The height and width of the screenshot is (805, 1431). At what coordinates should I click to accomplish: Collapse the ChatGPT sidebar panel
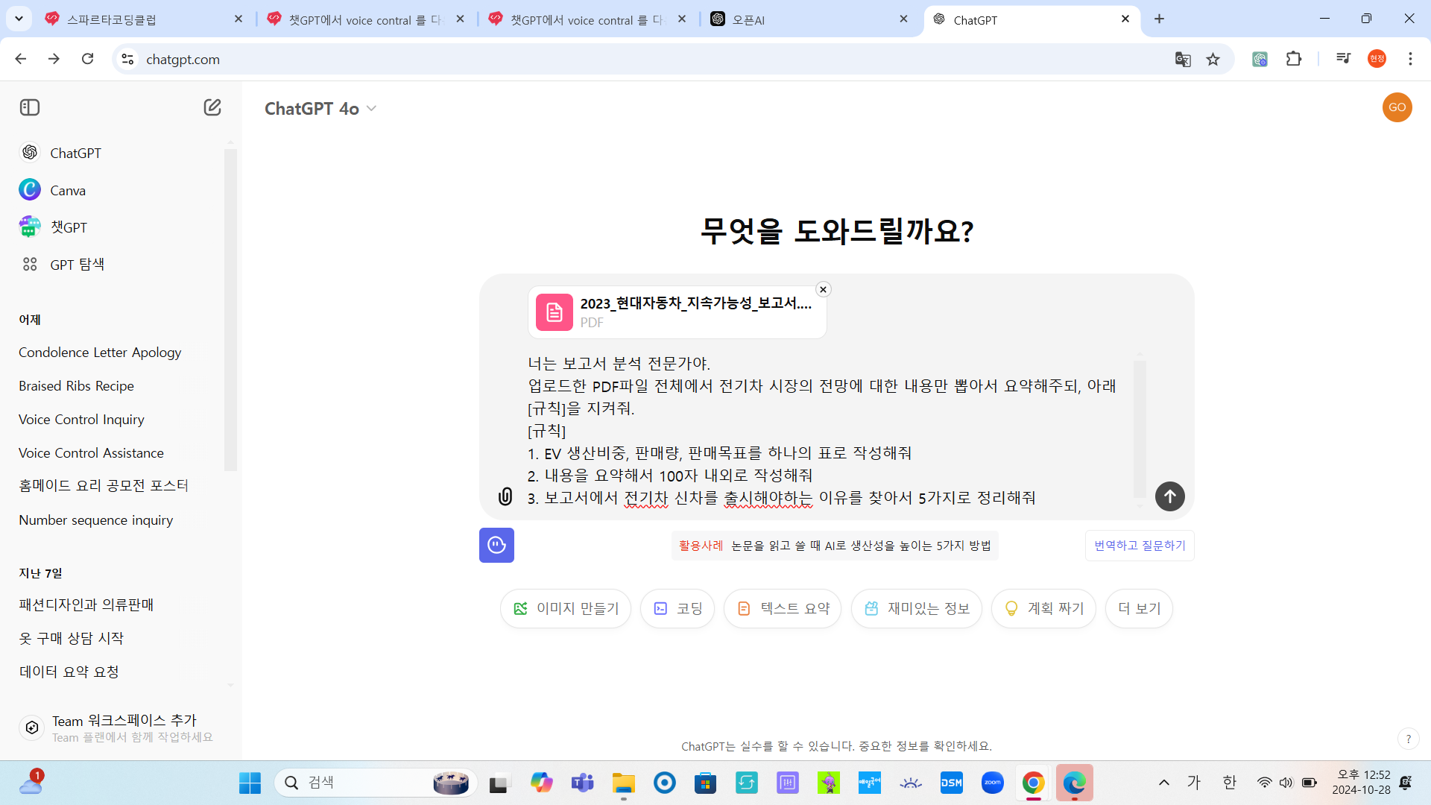pyautogui.click(x=30, y=108)
